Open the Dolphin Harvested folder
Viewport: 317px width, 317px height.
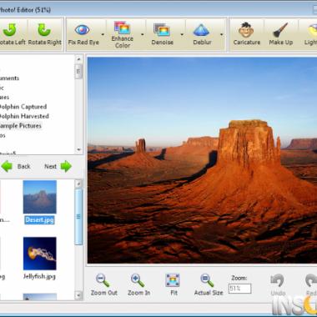click(x=24, y=116)
